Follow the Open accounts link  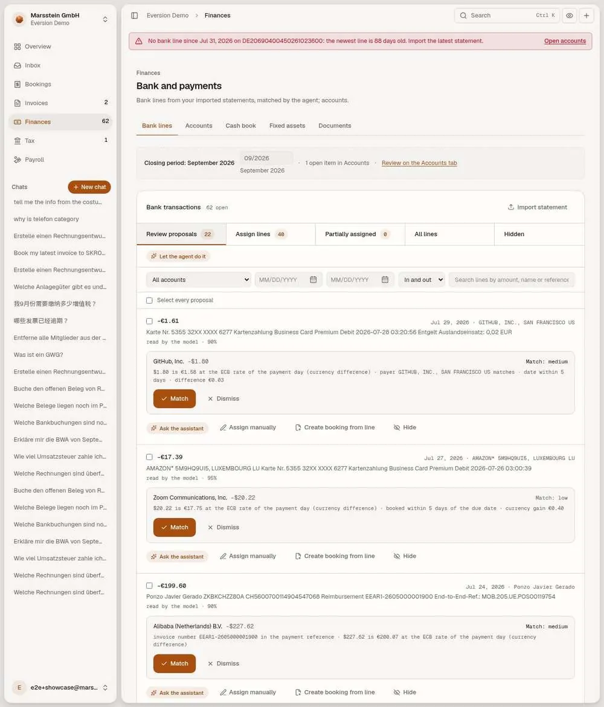[x=565, y=41]
